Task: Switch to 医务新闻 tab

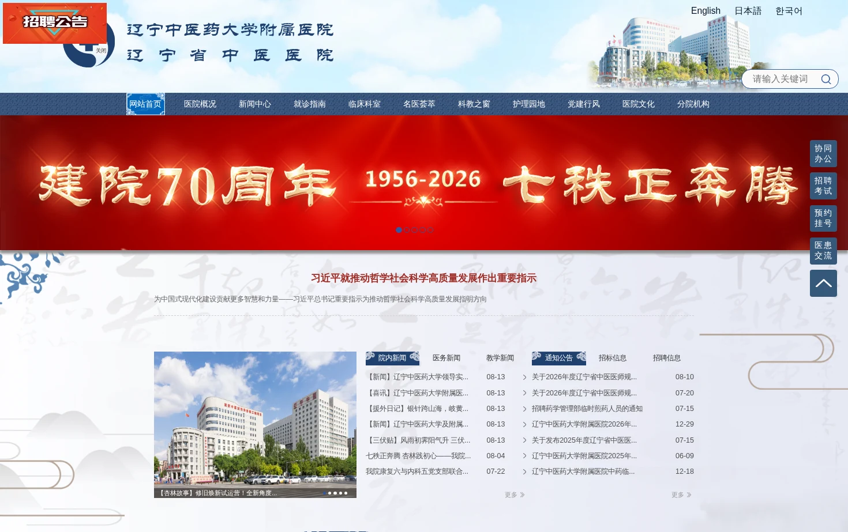Action: [446, 358]
